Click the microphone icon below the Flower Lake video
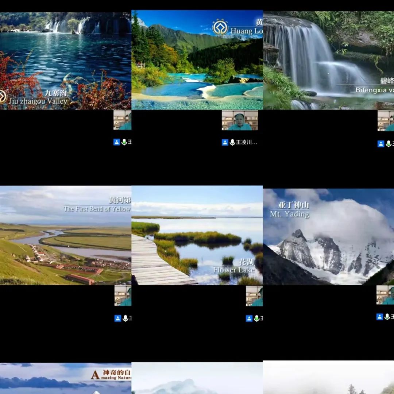Image resolution: width=394 pixels, height=394 pixels. coord(256,318)
